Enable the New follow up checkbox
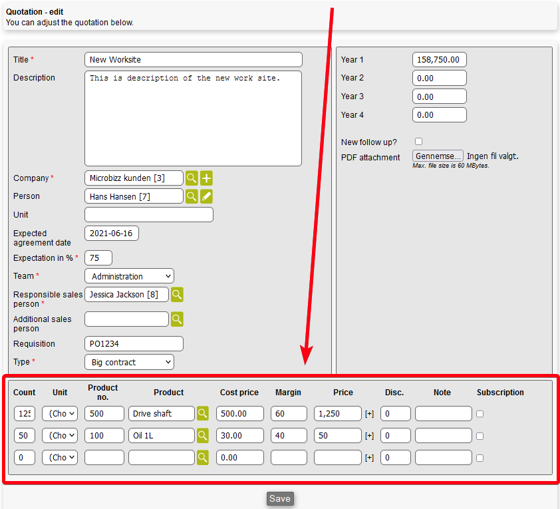 (418, 142)
